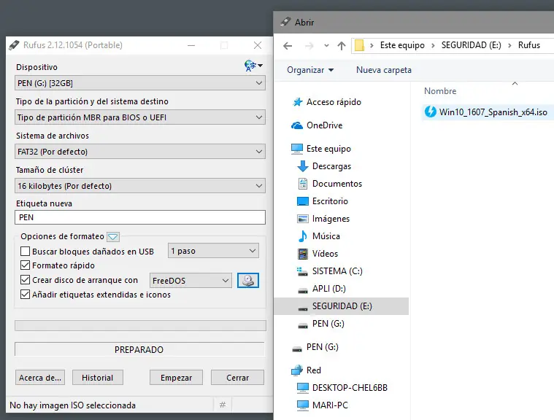Image resolution: width=554 pixels, height=420 pixels.
Task: Expand breadcrumb chevron after SEGURIDAD (E:)
Action: tap(509, 45)
